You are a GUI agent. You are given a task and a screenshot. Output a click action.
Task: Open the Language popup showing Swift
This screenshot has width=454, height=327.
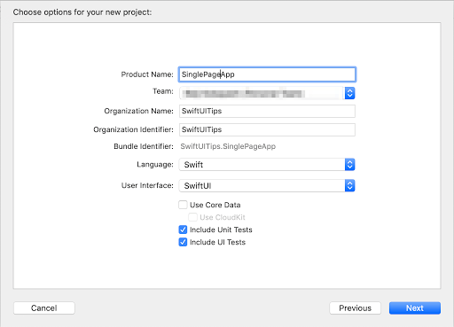[x=267, y=165]
